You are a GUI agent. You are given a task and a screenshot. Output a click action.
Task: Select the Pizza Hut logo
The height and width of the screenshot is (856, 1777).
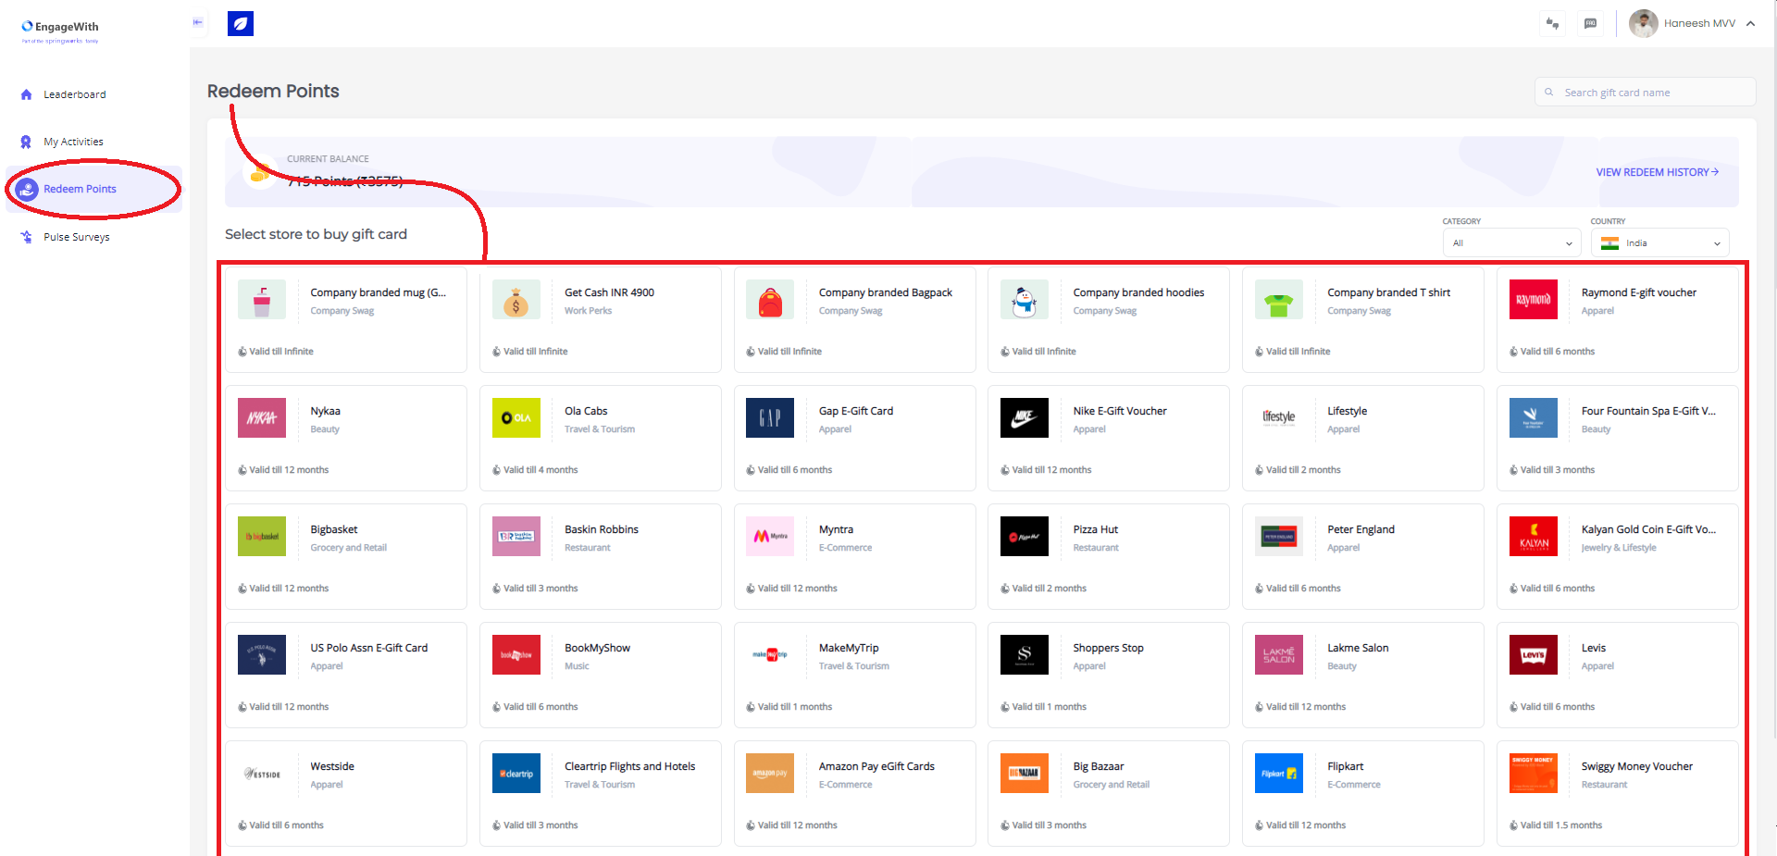[1025, 537]
